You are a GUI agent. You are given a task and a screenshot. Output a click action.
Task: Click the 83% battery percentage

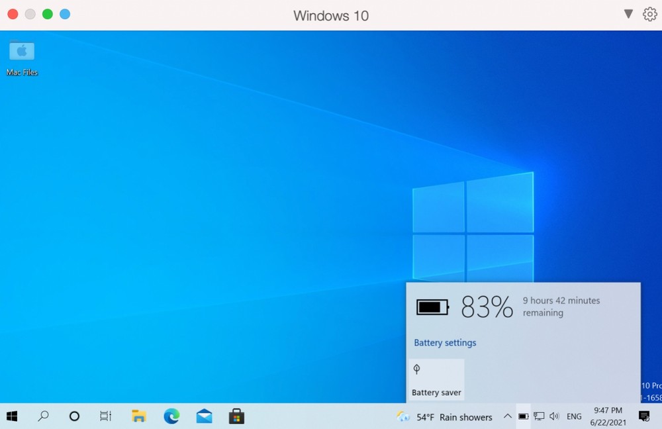coord(487,307)
